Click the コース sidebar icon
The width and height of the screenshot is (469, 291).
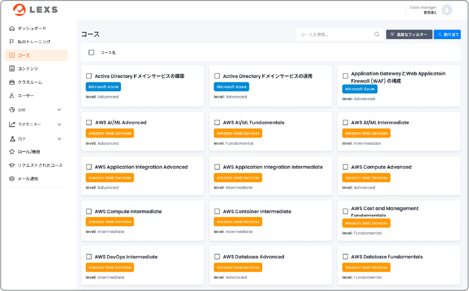coord(12,55)
